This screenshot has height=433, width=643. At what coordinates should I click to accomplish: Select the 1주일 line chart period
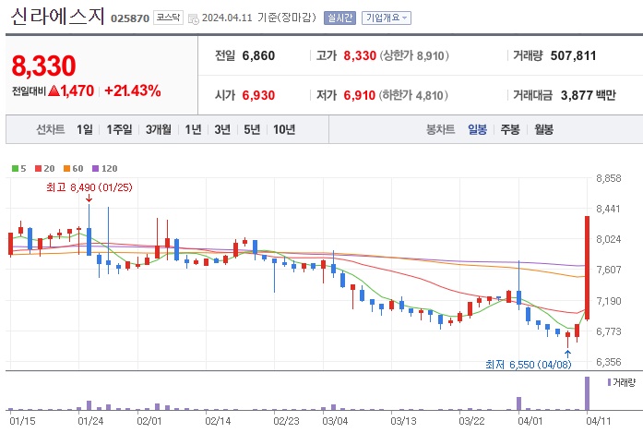point(119,129)
